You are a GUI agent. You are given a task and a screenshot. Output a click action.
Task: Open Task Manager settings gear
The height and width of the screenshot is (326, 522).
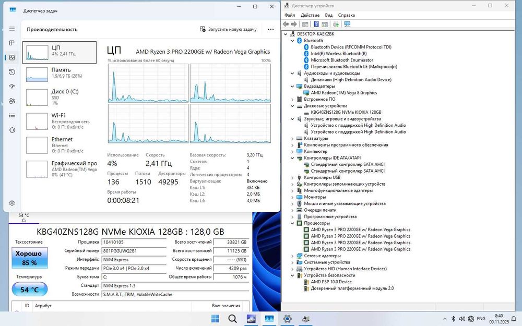click(12, 203)
